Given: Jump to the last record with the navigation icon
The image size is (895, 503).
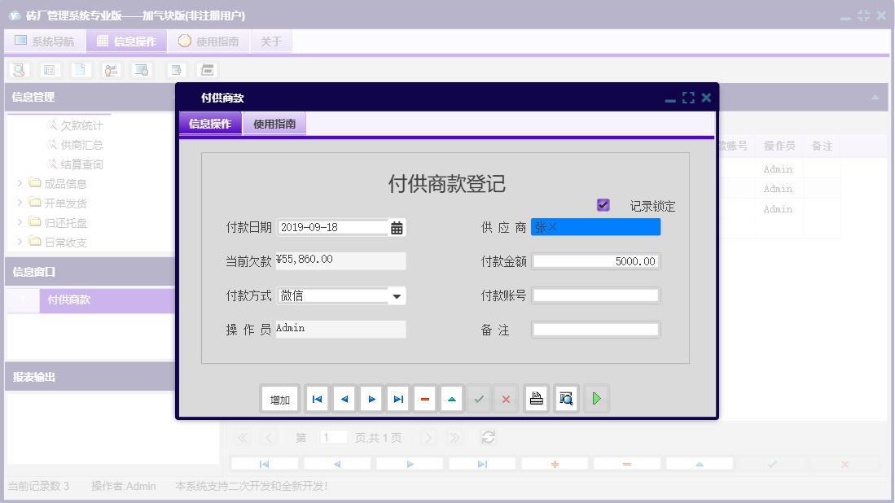Looking at the screenshot, I should tap(398, 398).
